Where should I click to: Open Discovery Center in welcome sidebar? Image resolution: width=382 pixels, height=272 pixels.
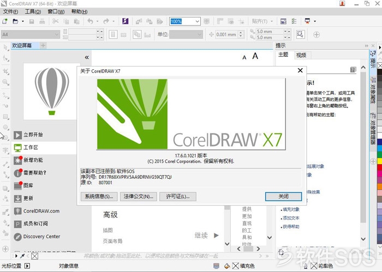(37, 237)
